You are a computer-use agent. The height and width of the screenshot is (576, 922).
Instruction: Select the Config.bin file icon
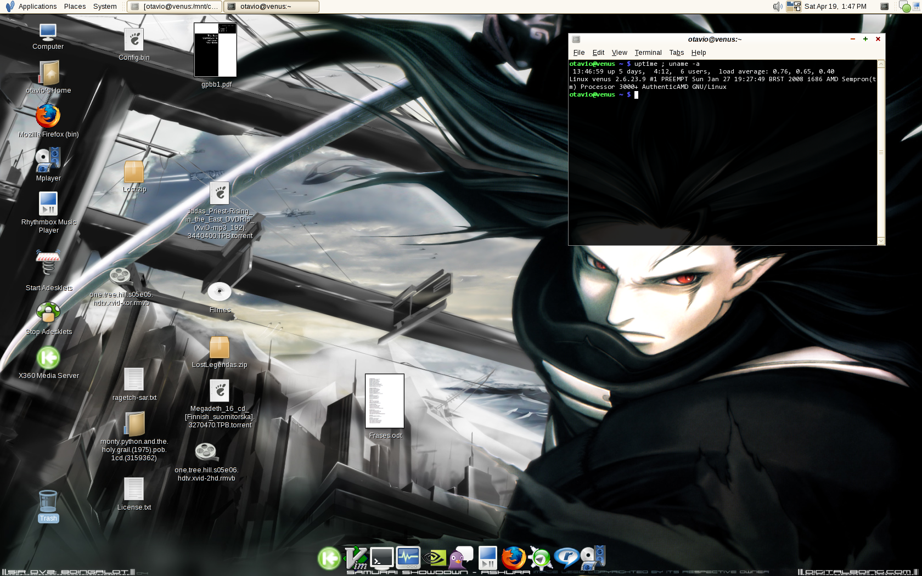tap(134, 40)
